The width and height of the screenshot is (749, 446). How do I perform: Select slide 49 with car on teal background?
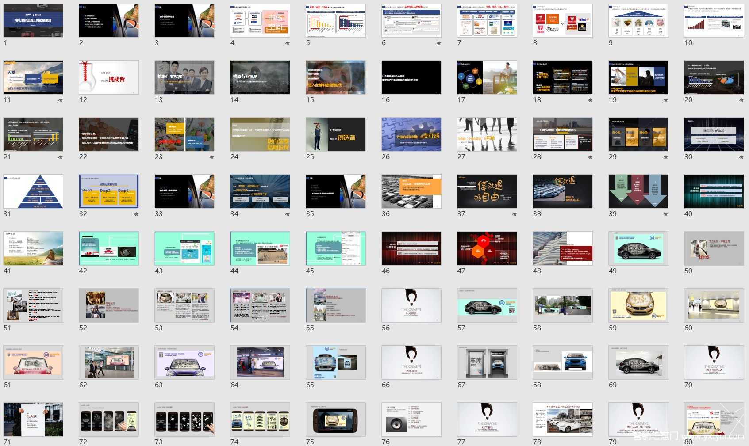click(638, 248)
